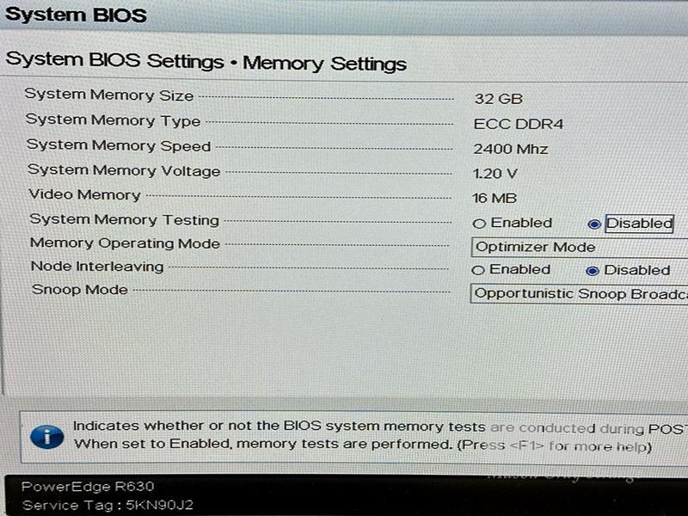Select the Video Memory row label
This screenshot has height=516, width=688.
84,195
